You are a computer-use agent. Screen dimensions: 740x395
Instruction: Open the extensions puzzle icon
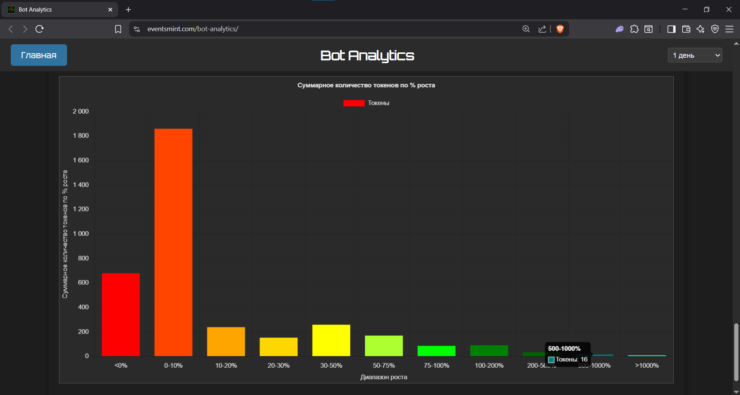[x=634, y=29]
